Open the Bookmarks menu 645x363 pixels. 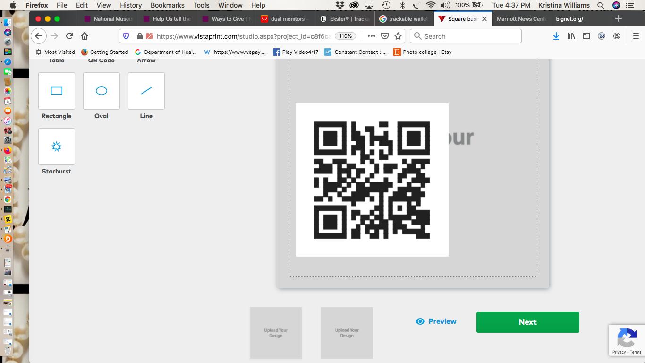tap(168, 5)
